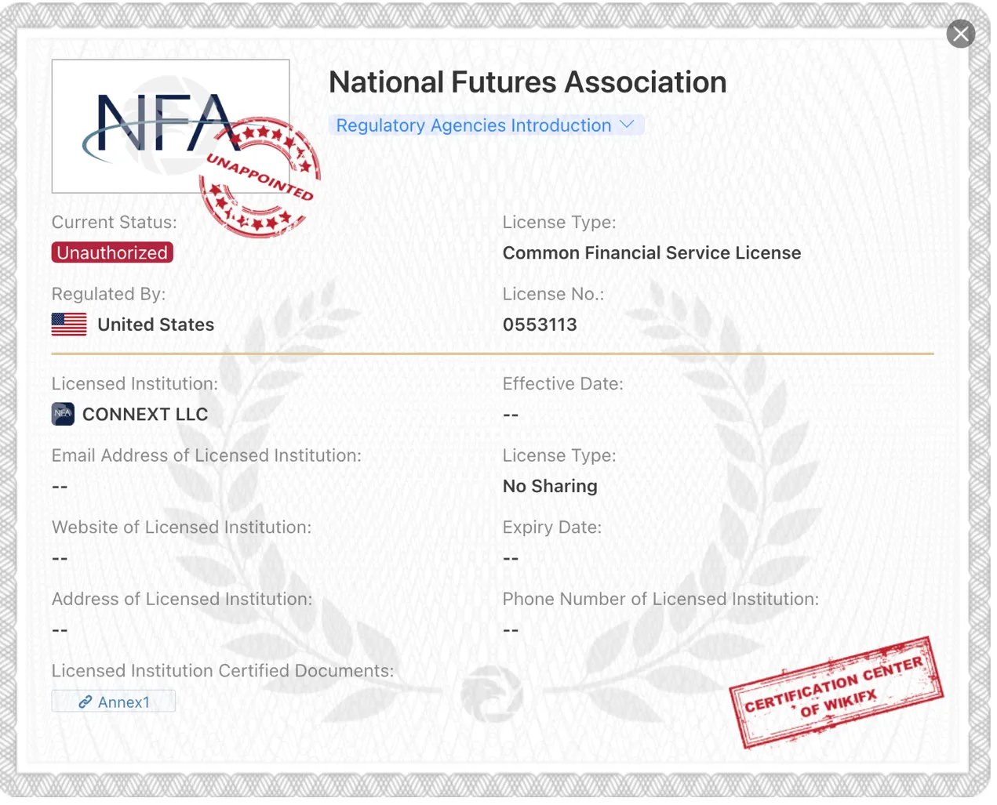Viewport: 997px width, 805px height.
Task: Click the link icon beside Annex1
Action: 85,702
